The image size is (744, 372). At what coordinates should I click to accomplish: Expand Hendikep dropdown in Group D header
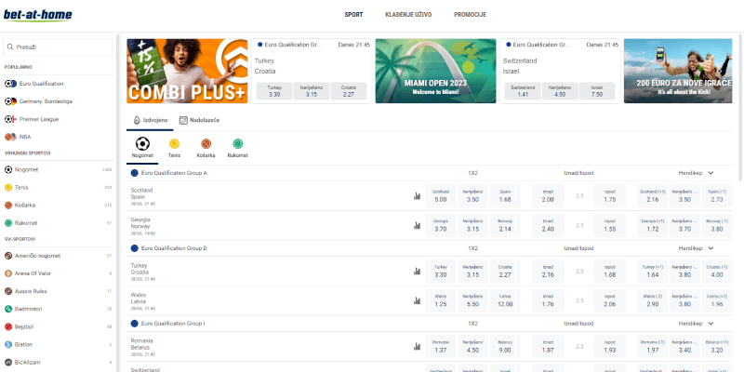click(711, 248)
